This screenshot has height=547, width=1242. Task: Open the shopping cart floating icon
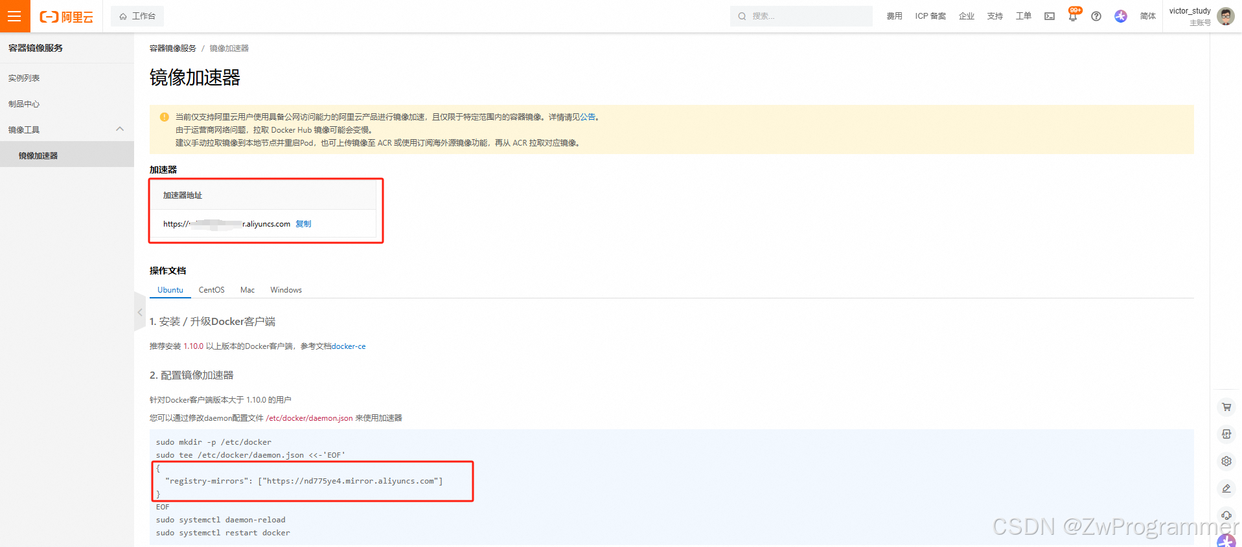1226,407
